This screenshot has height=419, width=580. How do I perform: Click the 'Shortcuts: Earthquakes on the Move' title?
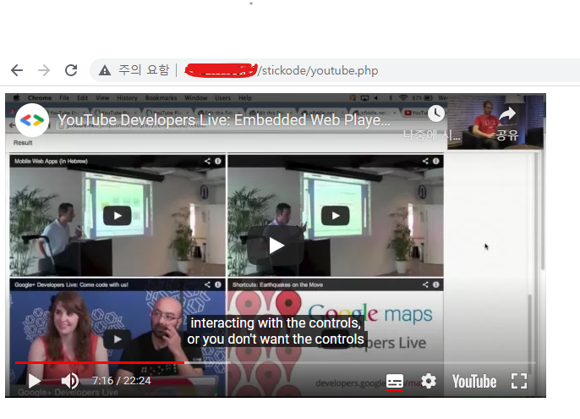point(278,284)
